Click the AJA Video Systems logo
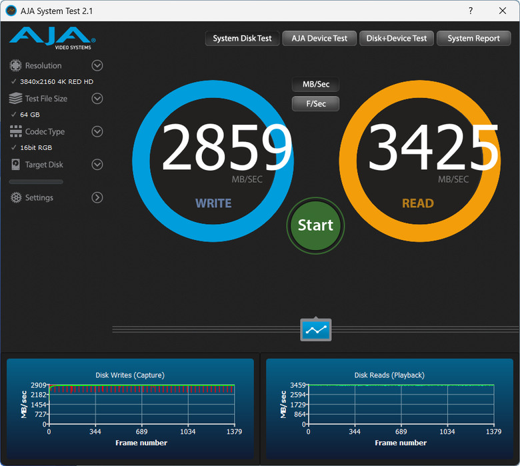520x466 pixels. [53, 38]
